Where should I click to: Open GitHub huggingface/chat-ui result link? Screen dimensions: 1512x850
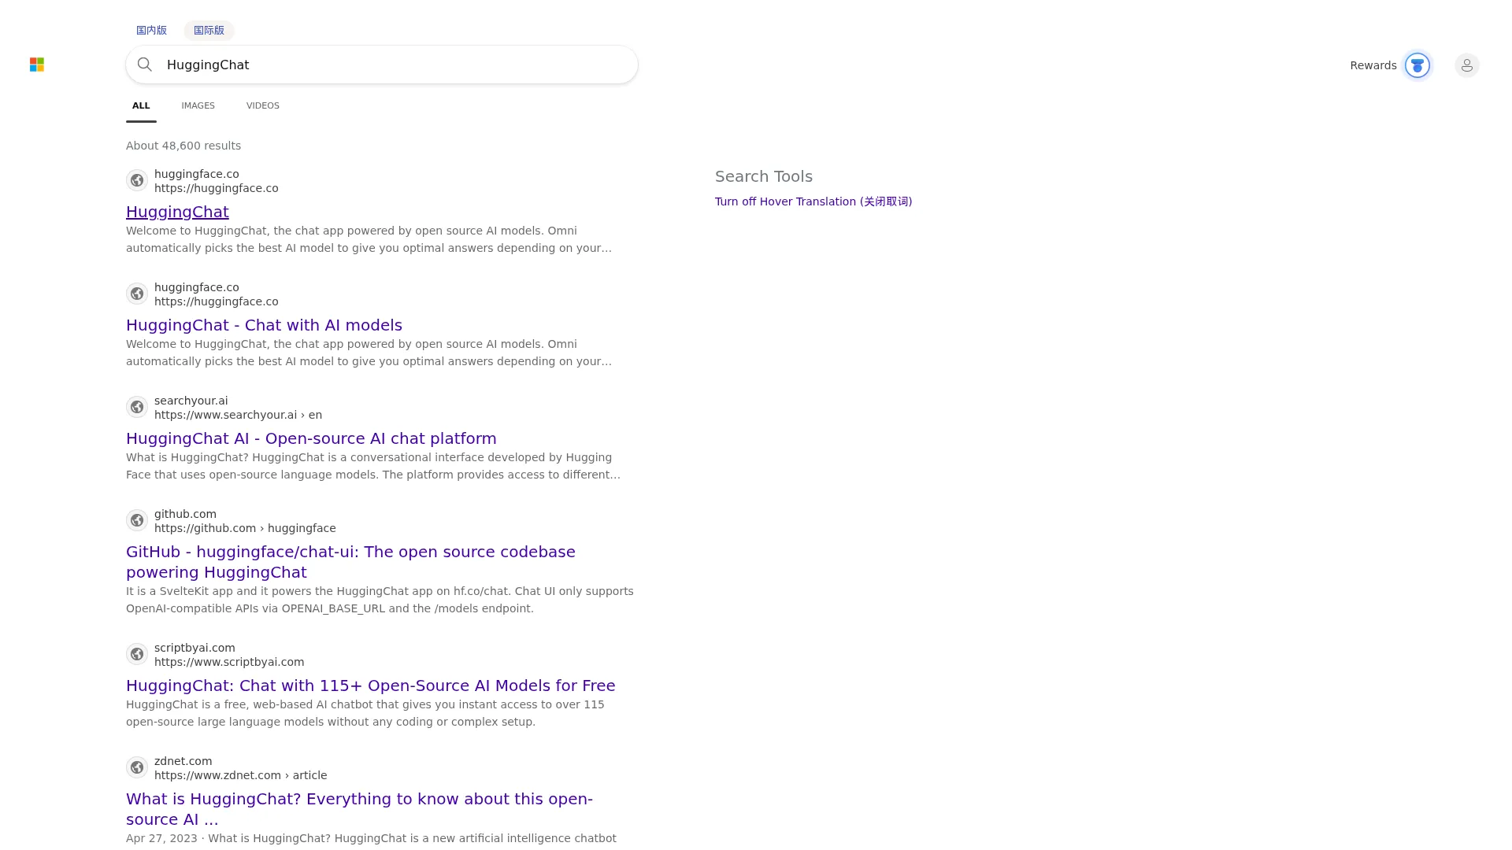pyautogui.click(x=350, y=562)
